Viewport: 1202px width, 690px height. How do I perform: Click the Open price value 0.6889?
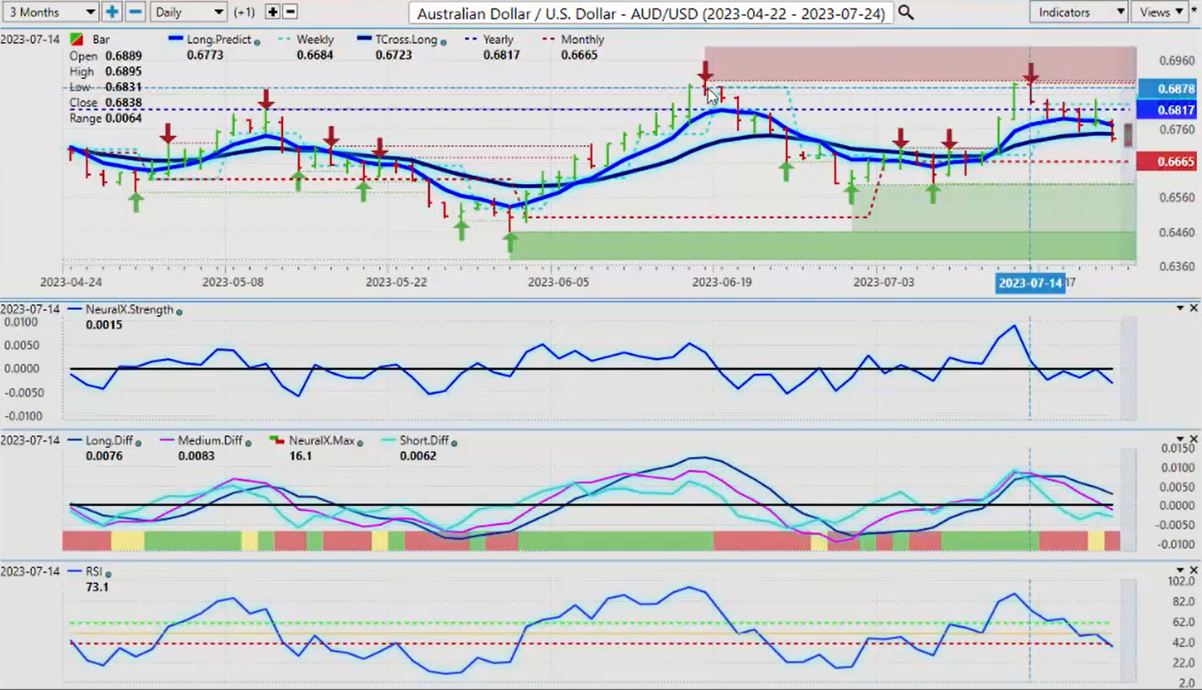[124, 55]
